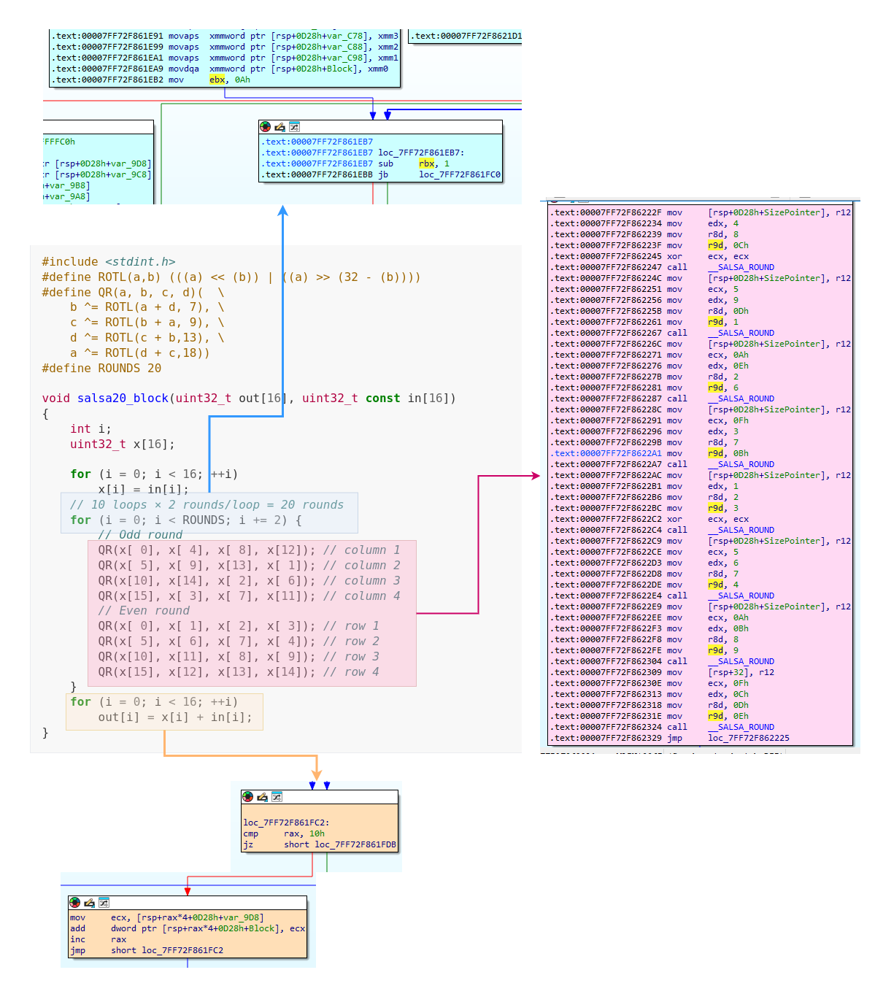The image size is (883, 986).
Task: Navigate to loc_7FF72F861FDB from the jz instruction
Action: [x=353, y=844]
